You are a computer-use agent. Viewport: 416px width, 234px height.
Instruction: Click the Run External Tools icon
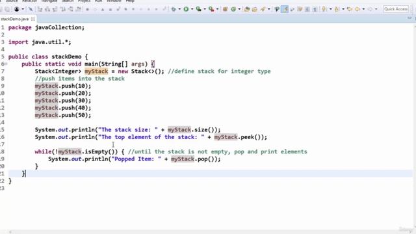tap(211, 9)
